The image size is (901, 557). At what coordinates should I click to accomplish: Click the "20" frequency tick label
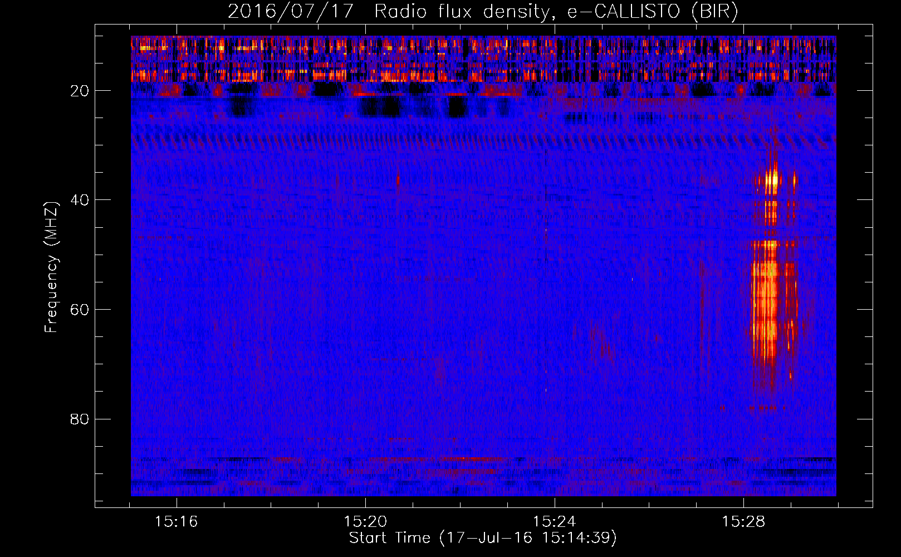(80, 91)
